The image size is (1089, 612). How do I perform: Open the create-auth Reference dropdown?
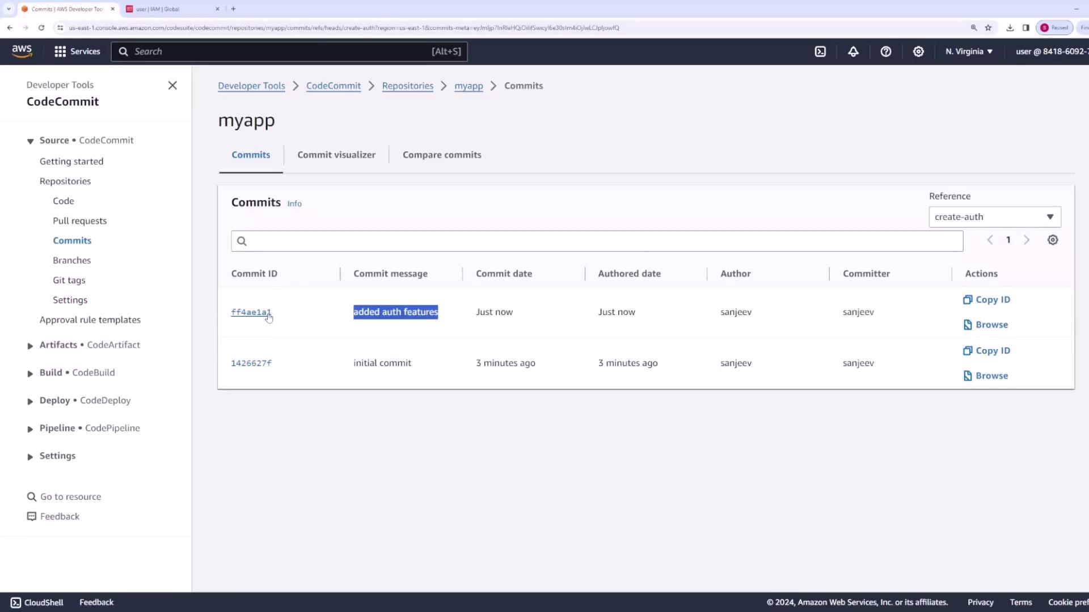(x=994, y=217)
